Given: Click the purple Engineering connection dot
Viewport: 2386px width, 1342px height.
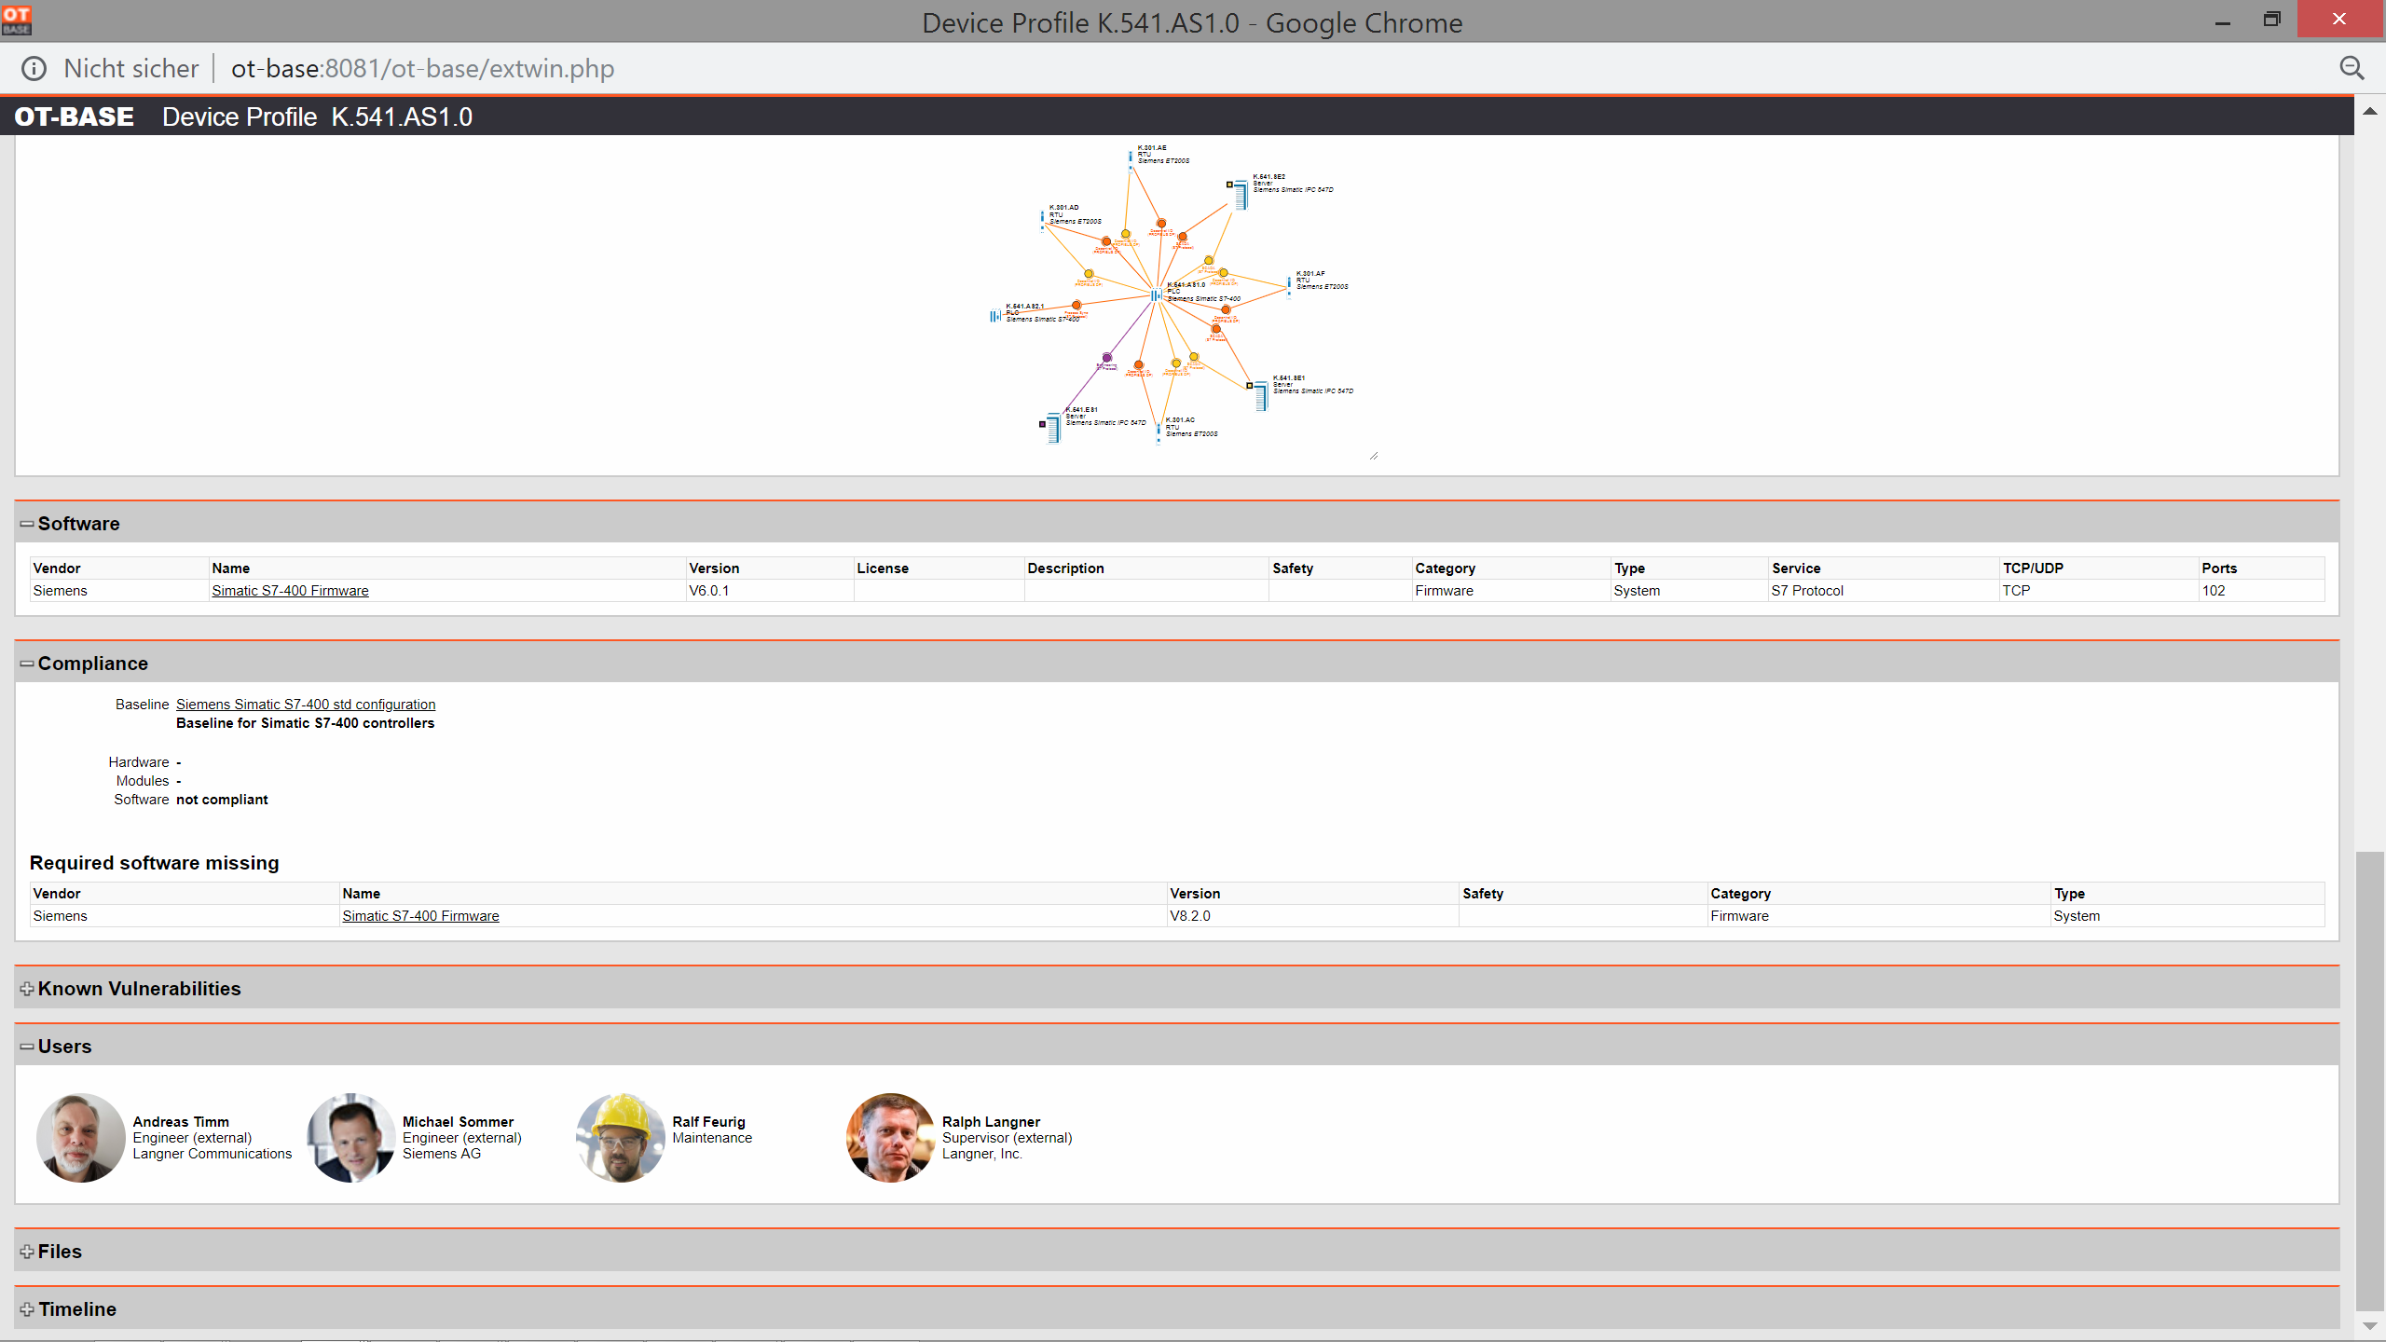Looking at the screenshot, I should [1106, 358].
